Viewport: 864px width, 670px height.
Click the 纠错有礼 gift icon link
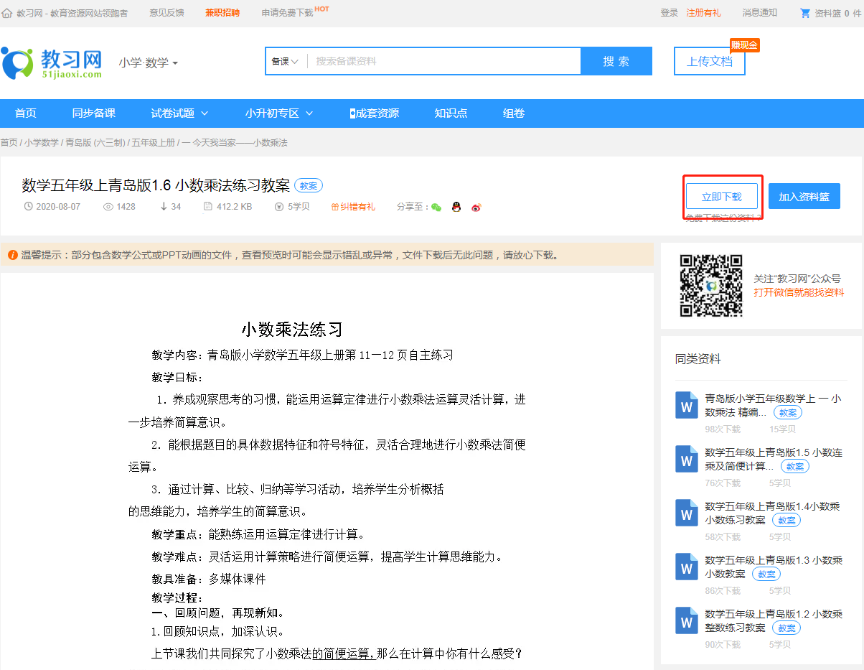(353, 207)
